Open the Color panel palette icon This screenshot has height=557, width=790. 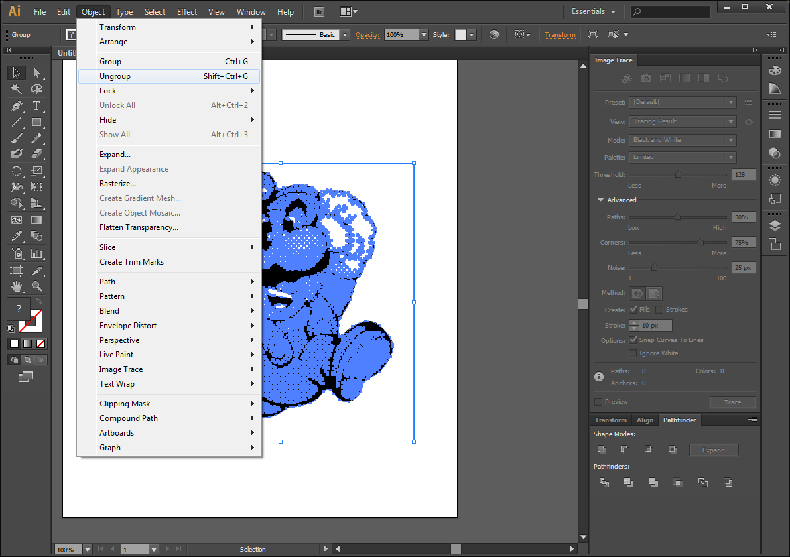point(775,70)
